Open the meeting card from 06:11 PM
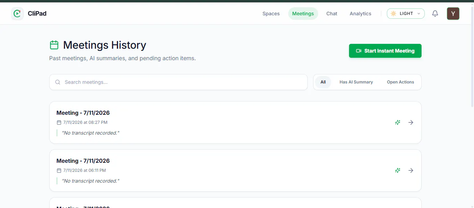This screenshot has width=474, height=208. pyautogui.click(x=235, y=170)
